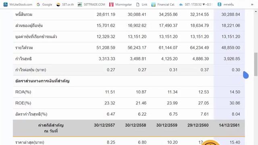Click total liabilities value 30,288.84
The image size is (258, 145).
point(231,14)
